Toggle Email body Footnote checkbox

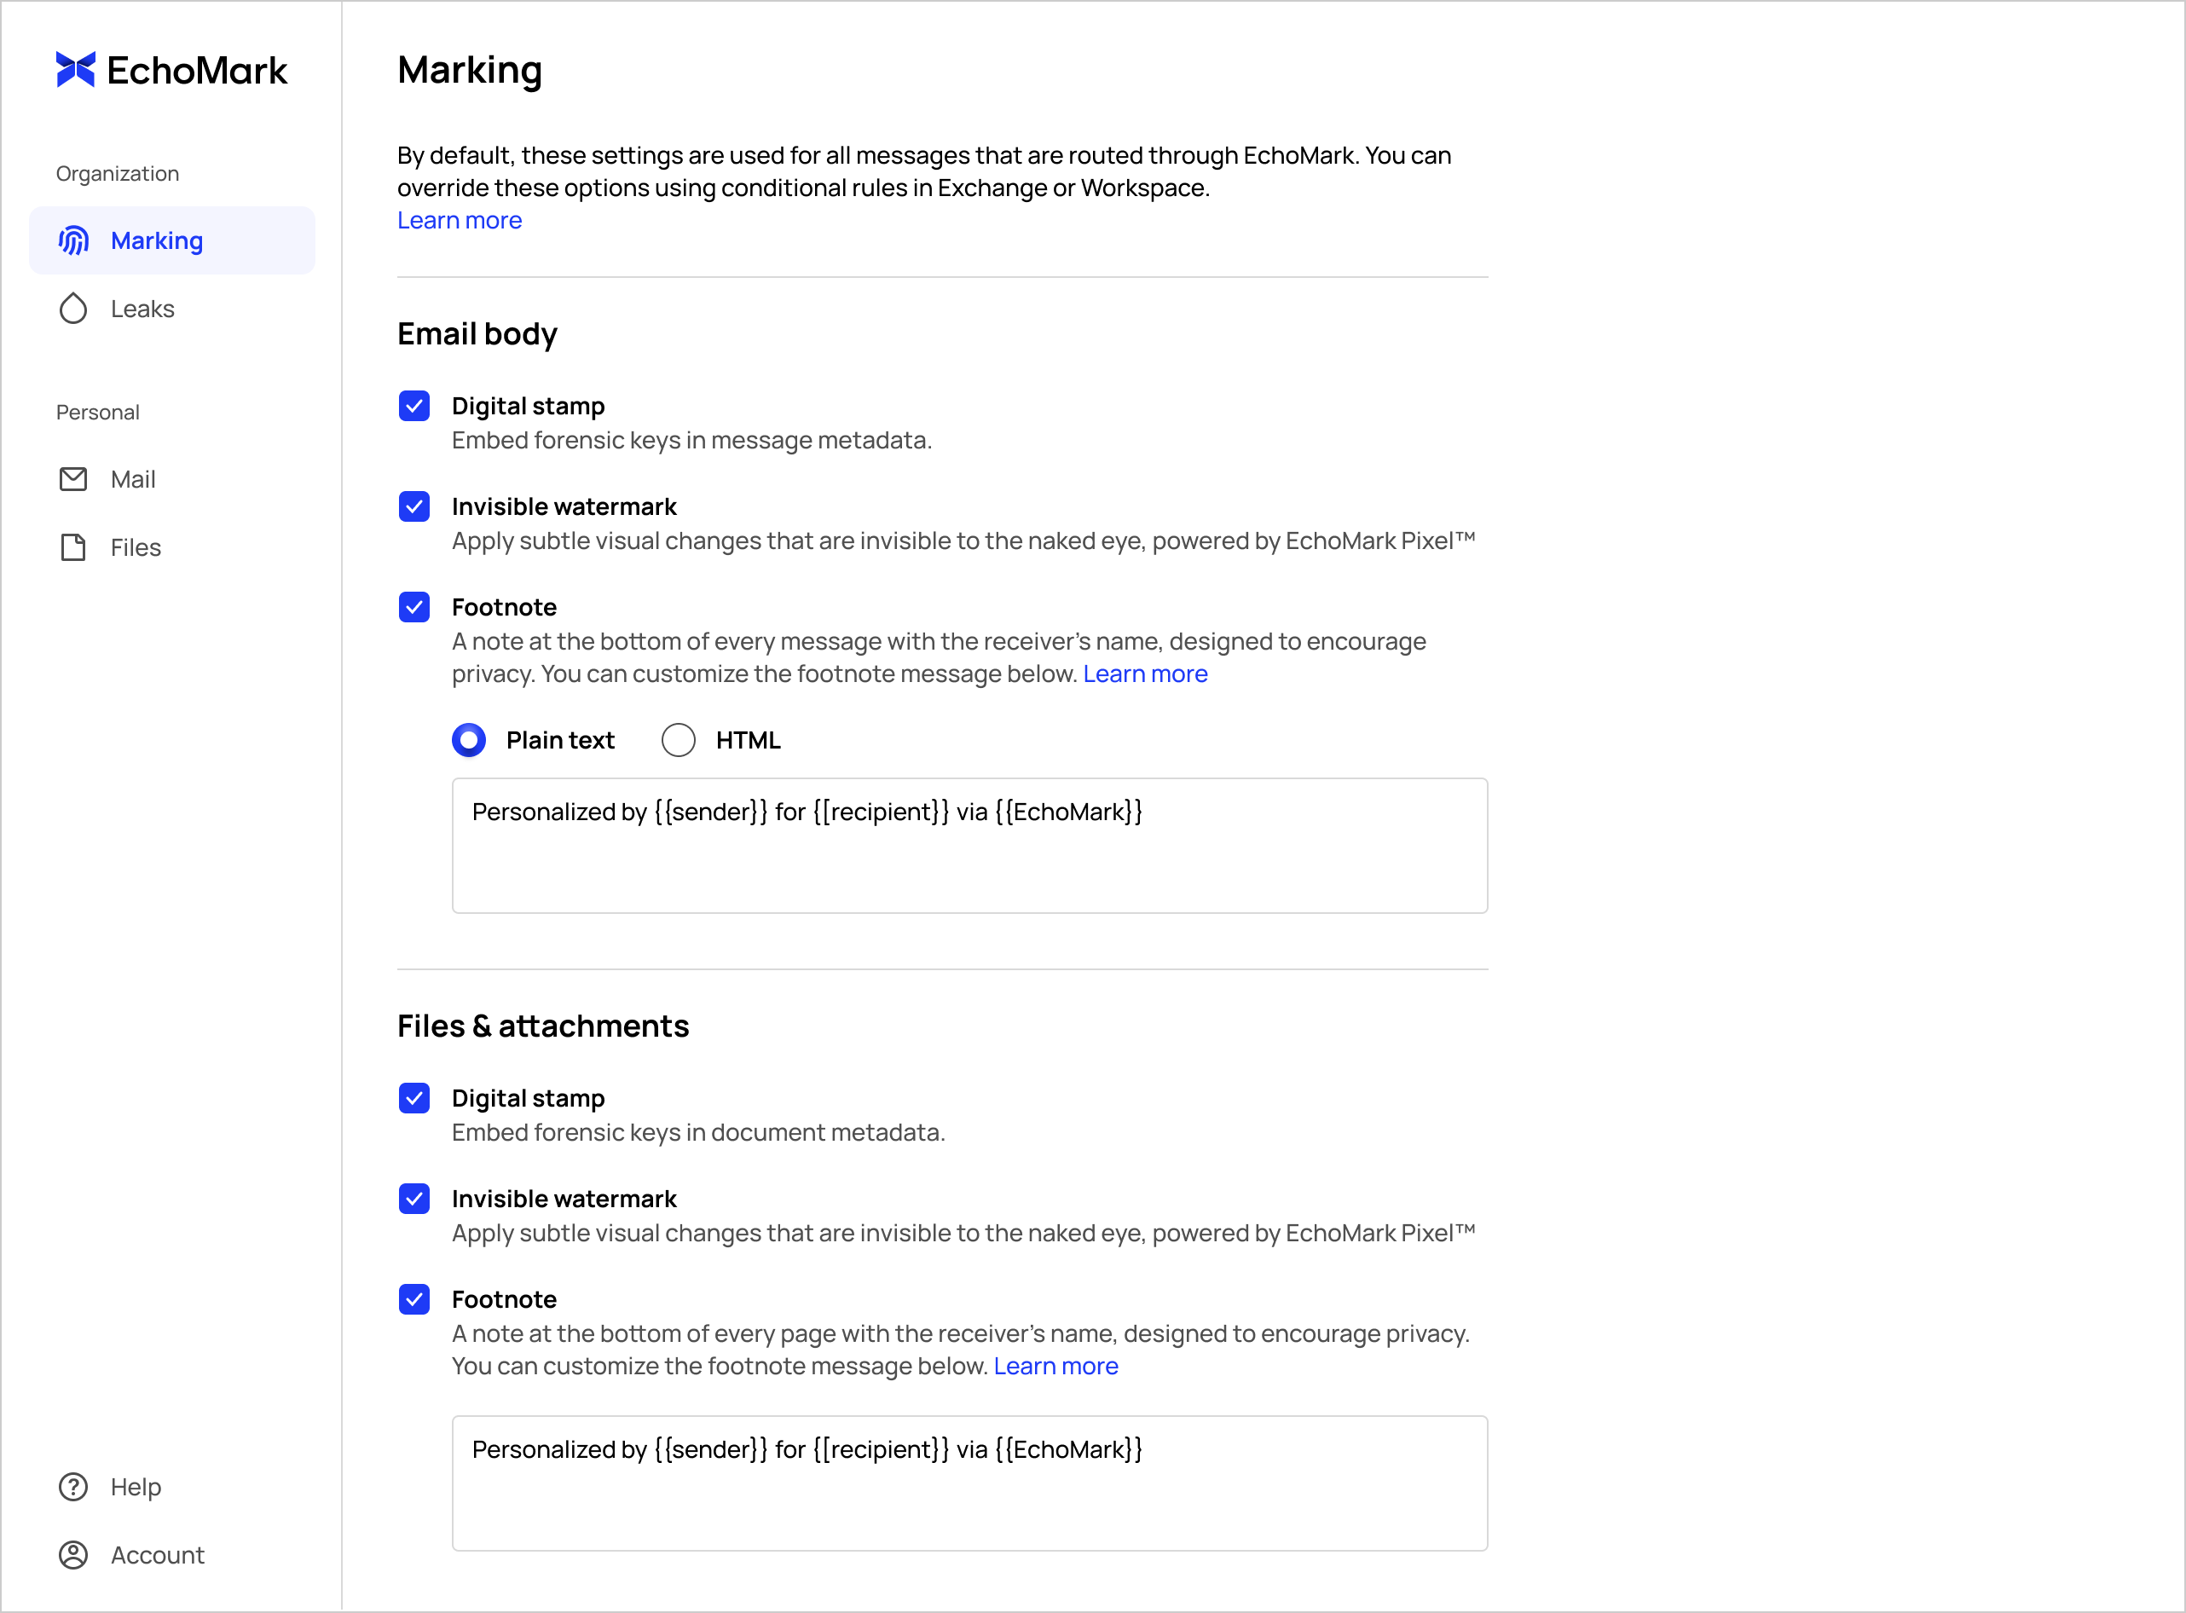tap(414, 607)
